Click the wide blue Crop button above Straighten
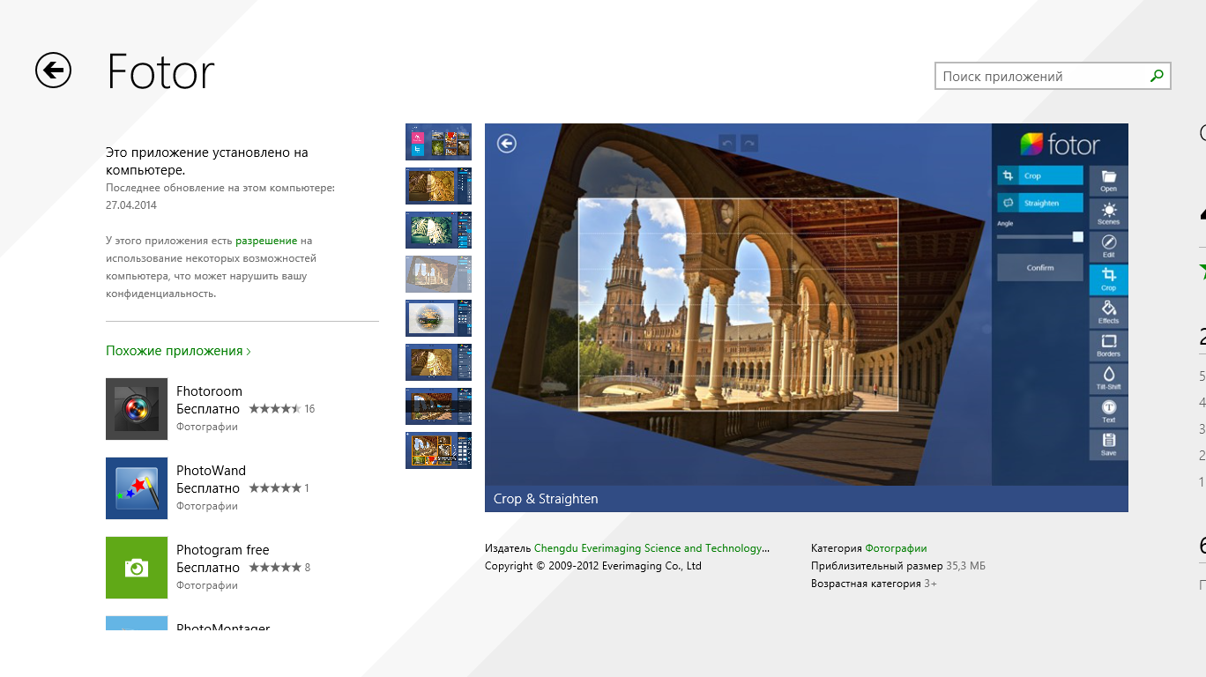This screenshot has width=1206, height=677. 1040,175
